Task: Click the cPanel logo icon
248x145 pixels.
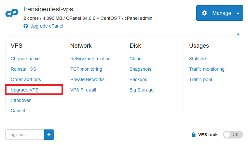Action: tap(12, 13)
